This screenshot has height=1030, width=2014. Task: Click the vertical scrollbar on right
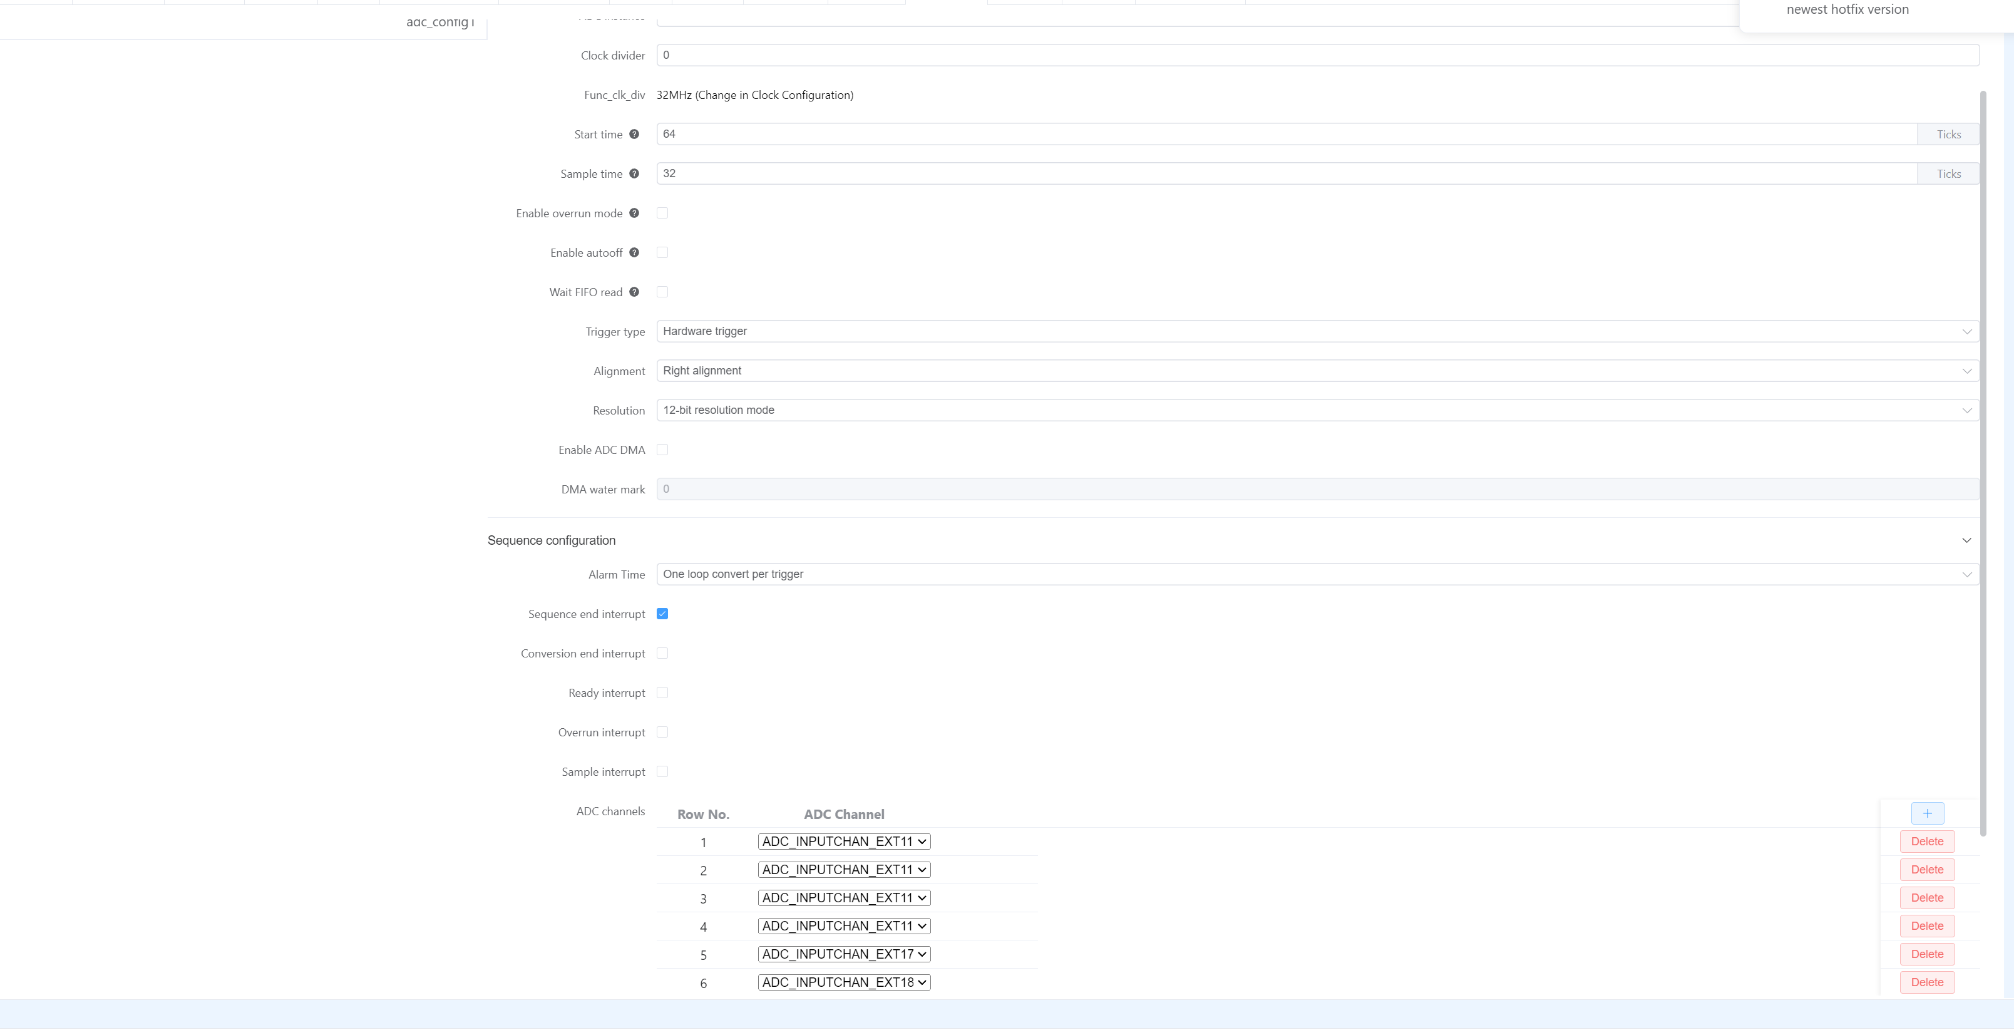pos(1983,461)
